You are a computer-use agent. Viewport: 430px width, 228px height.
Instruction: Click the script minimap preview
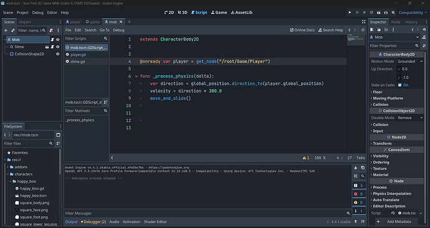pyautogui.click(x=356, y=40)
